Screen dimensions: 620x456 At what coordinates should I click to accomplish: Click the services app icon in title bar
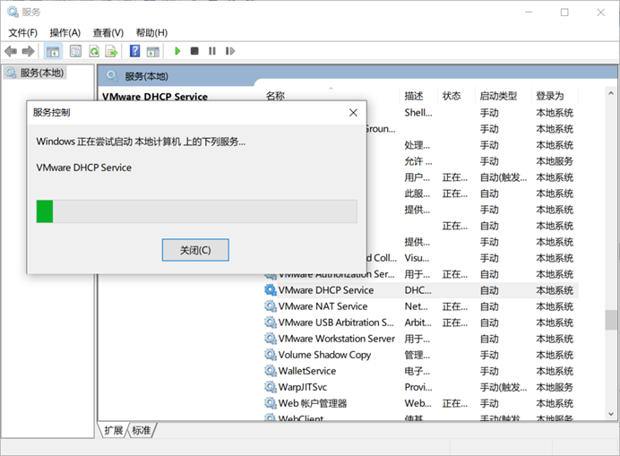point(13,12)
